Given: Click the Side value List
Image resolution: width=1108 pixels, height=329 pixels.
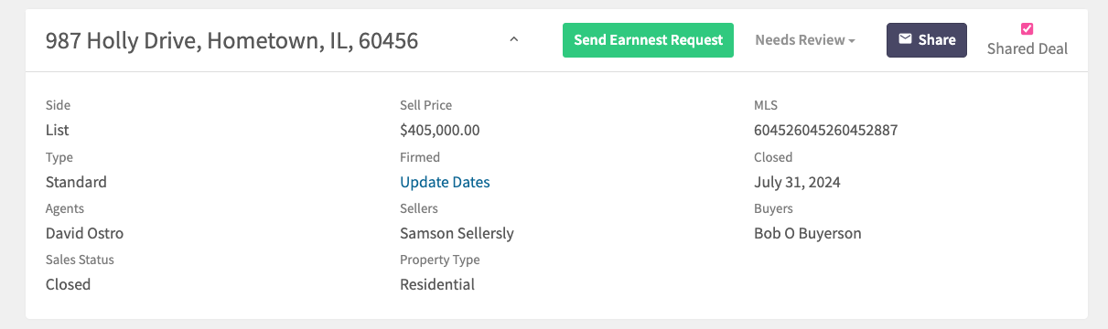Looking at the screenshot, I should pyautogui.click(x=58, y=130).
